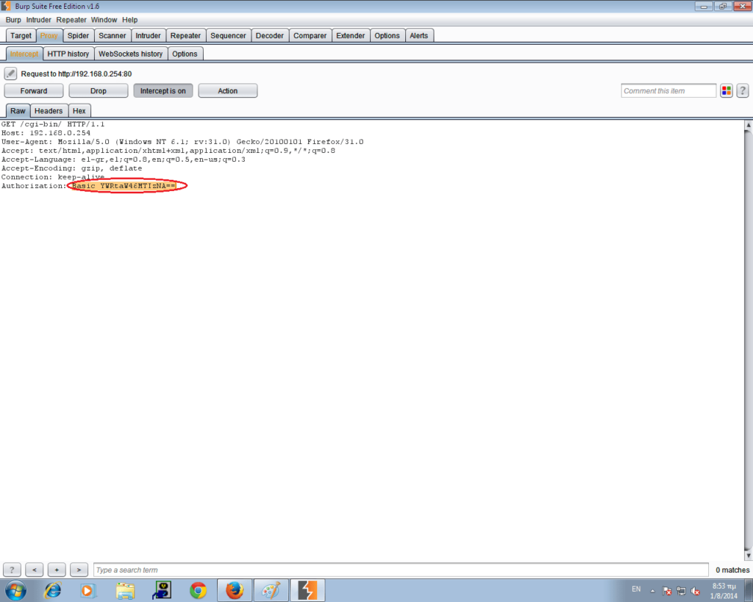Open the Proxy Options sub-tab
This screenshot has height=602, width=753.
(185, 54)
